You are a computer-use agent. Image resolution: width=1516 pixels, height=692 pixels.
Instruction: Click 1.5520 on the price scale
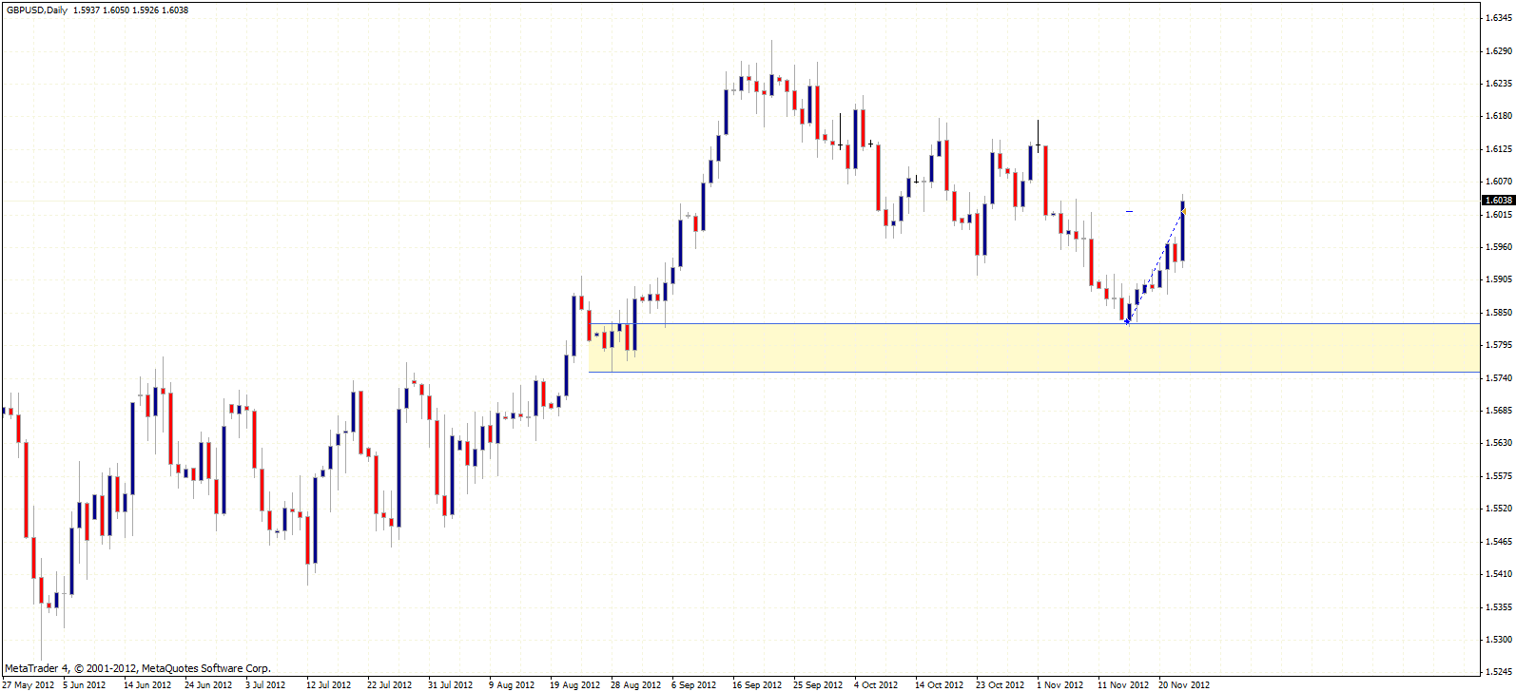click(1499, 509)
